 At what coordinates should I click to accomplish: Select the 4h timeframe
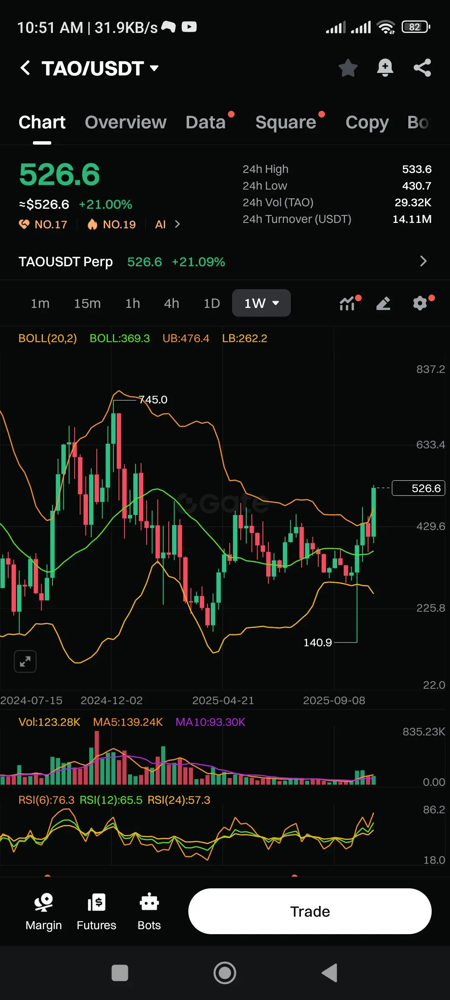[x=171, y=303]
